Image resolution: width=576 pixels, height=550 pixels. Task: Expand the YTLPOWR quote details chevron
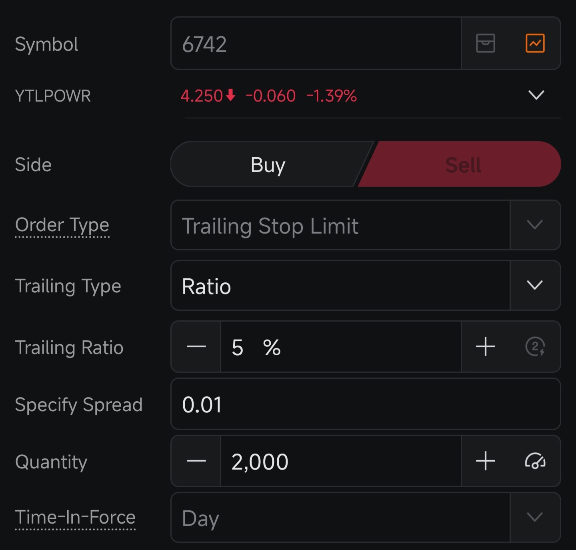pos(536,95)
